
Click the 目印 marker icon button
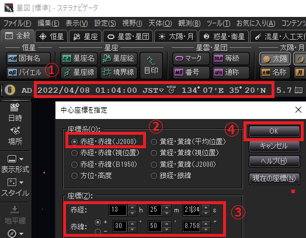click(x=151, y=65)
